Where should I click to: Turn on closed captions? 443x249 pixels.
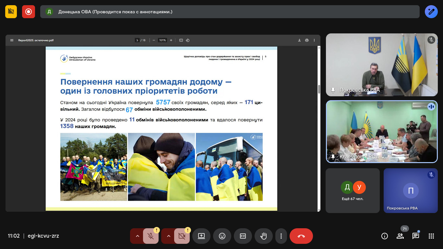(x=243, y=236)
